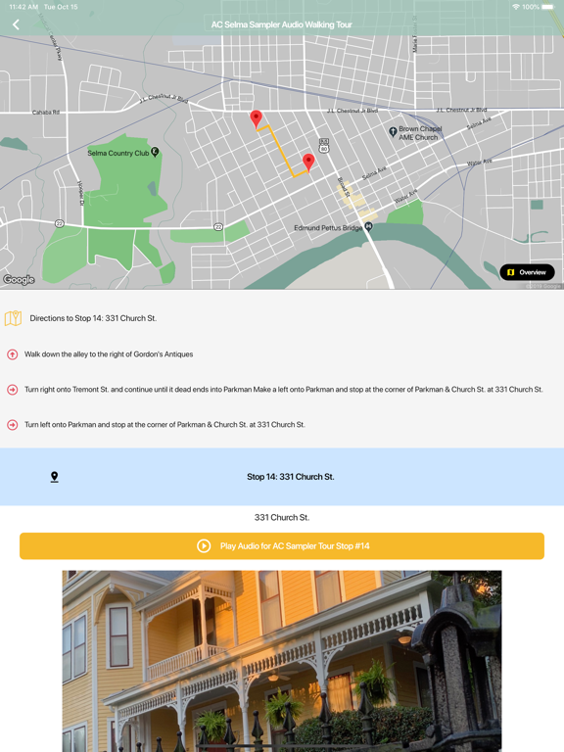This screenshot has height=752, width=564.
Task: Click the folded map directions icon
Action: click(13, 318)
